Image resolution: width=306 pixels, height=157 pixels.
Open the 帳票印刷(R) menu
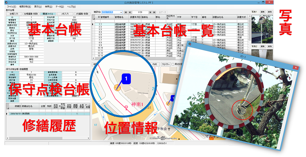coord(25,6)
